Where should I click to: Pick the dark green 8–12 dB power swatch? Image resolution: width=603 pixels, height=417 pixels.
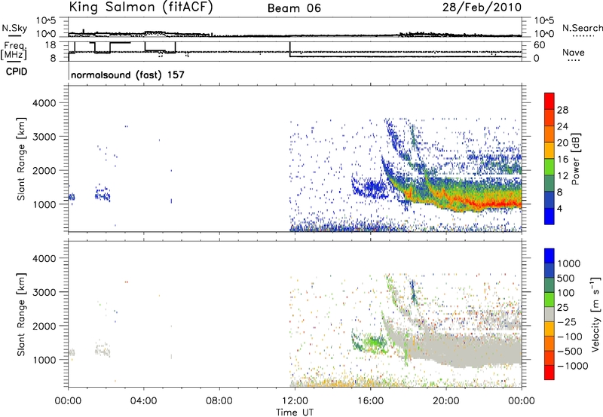(549, 184)
